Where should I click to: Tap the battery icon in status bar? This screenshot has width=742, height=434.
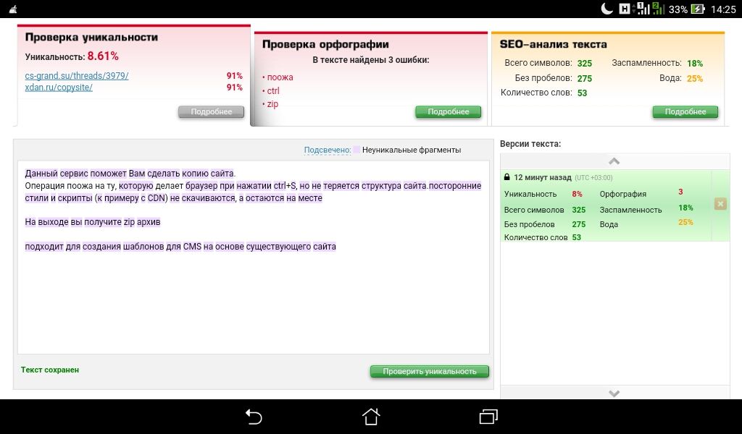pyautogui.click(x=697, y=9)
